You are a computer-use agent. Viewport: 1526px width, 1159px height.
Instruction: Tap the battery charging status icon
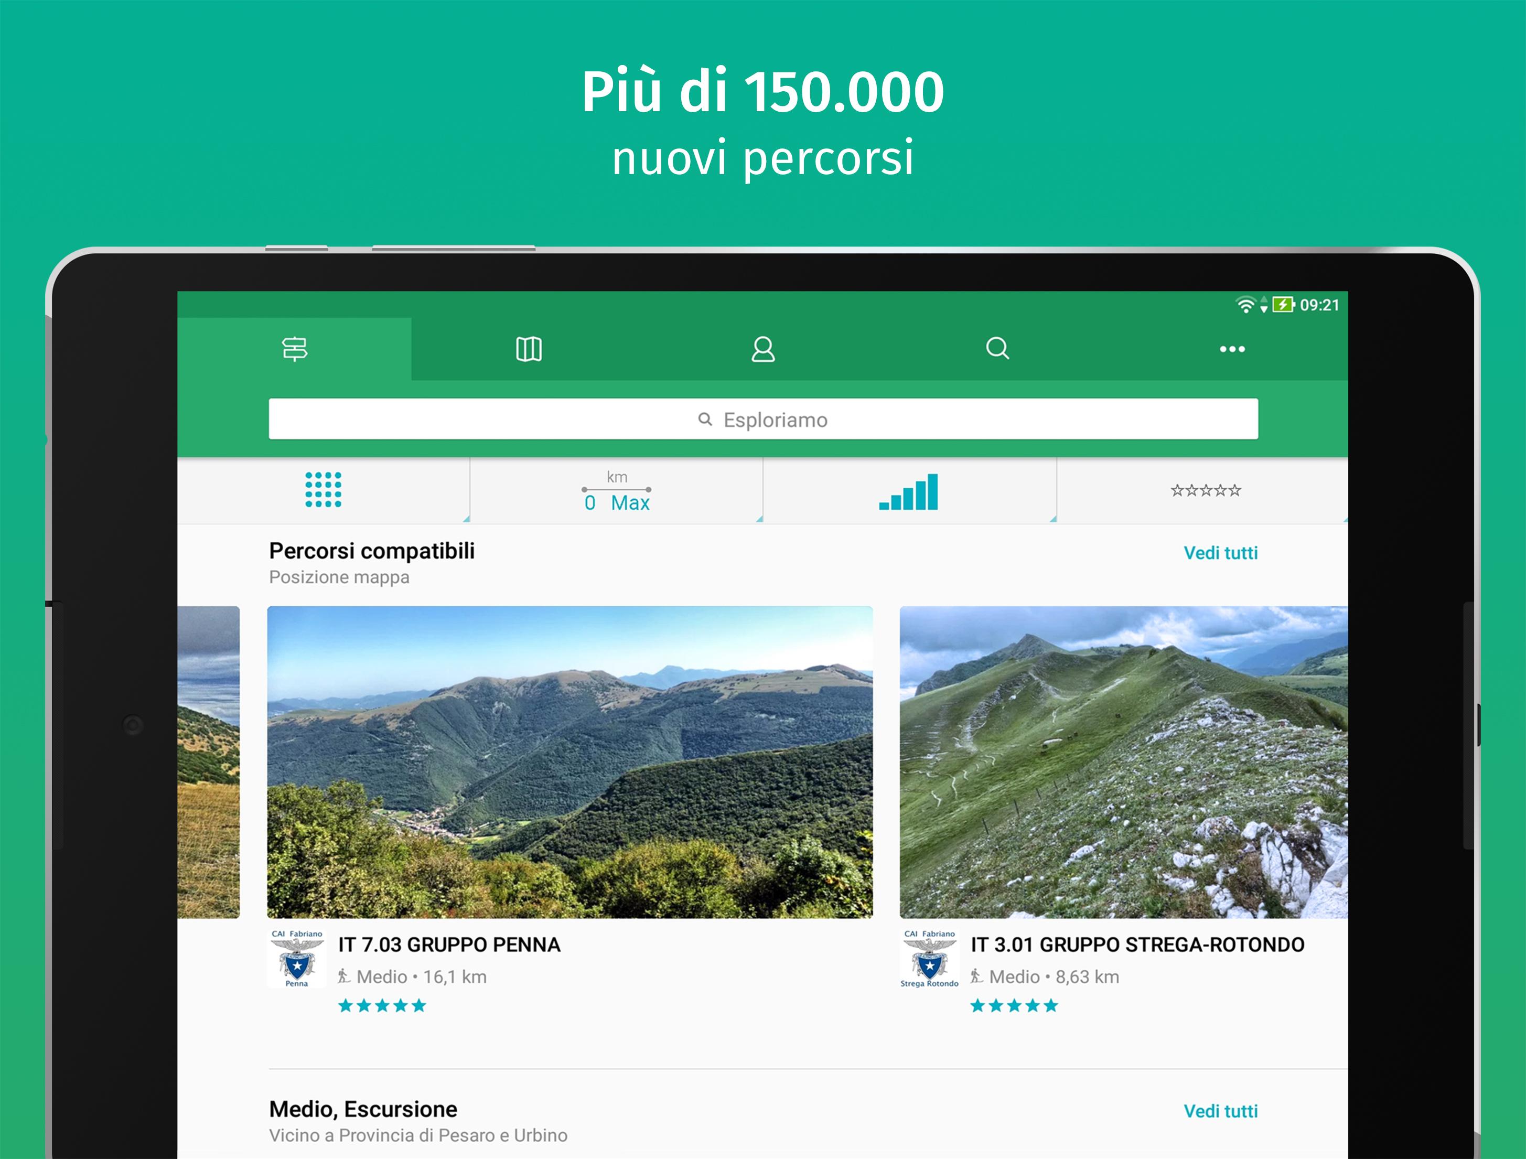(1283, 304)
